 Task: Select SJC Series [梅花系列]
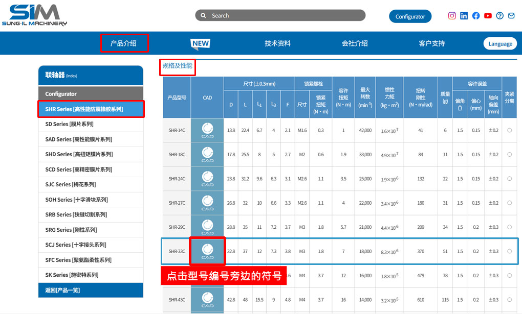[x=91, y=184]
